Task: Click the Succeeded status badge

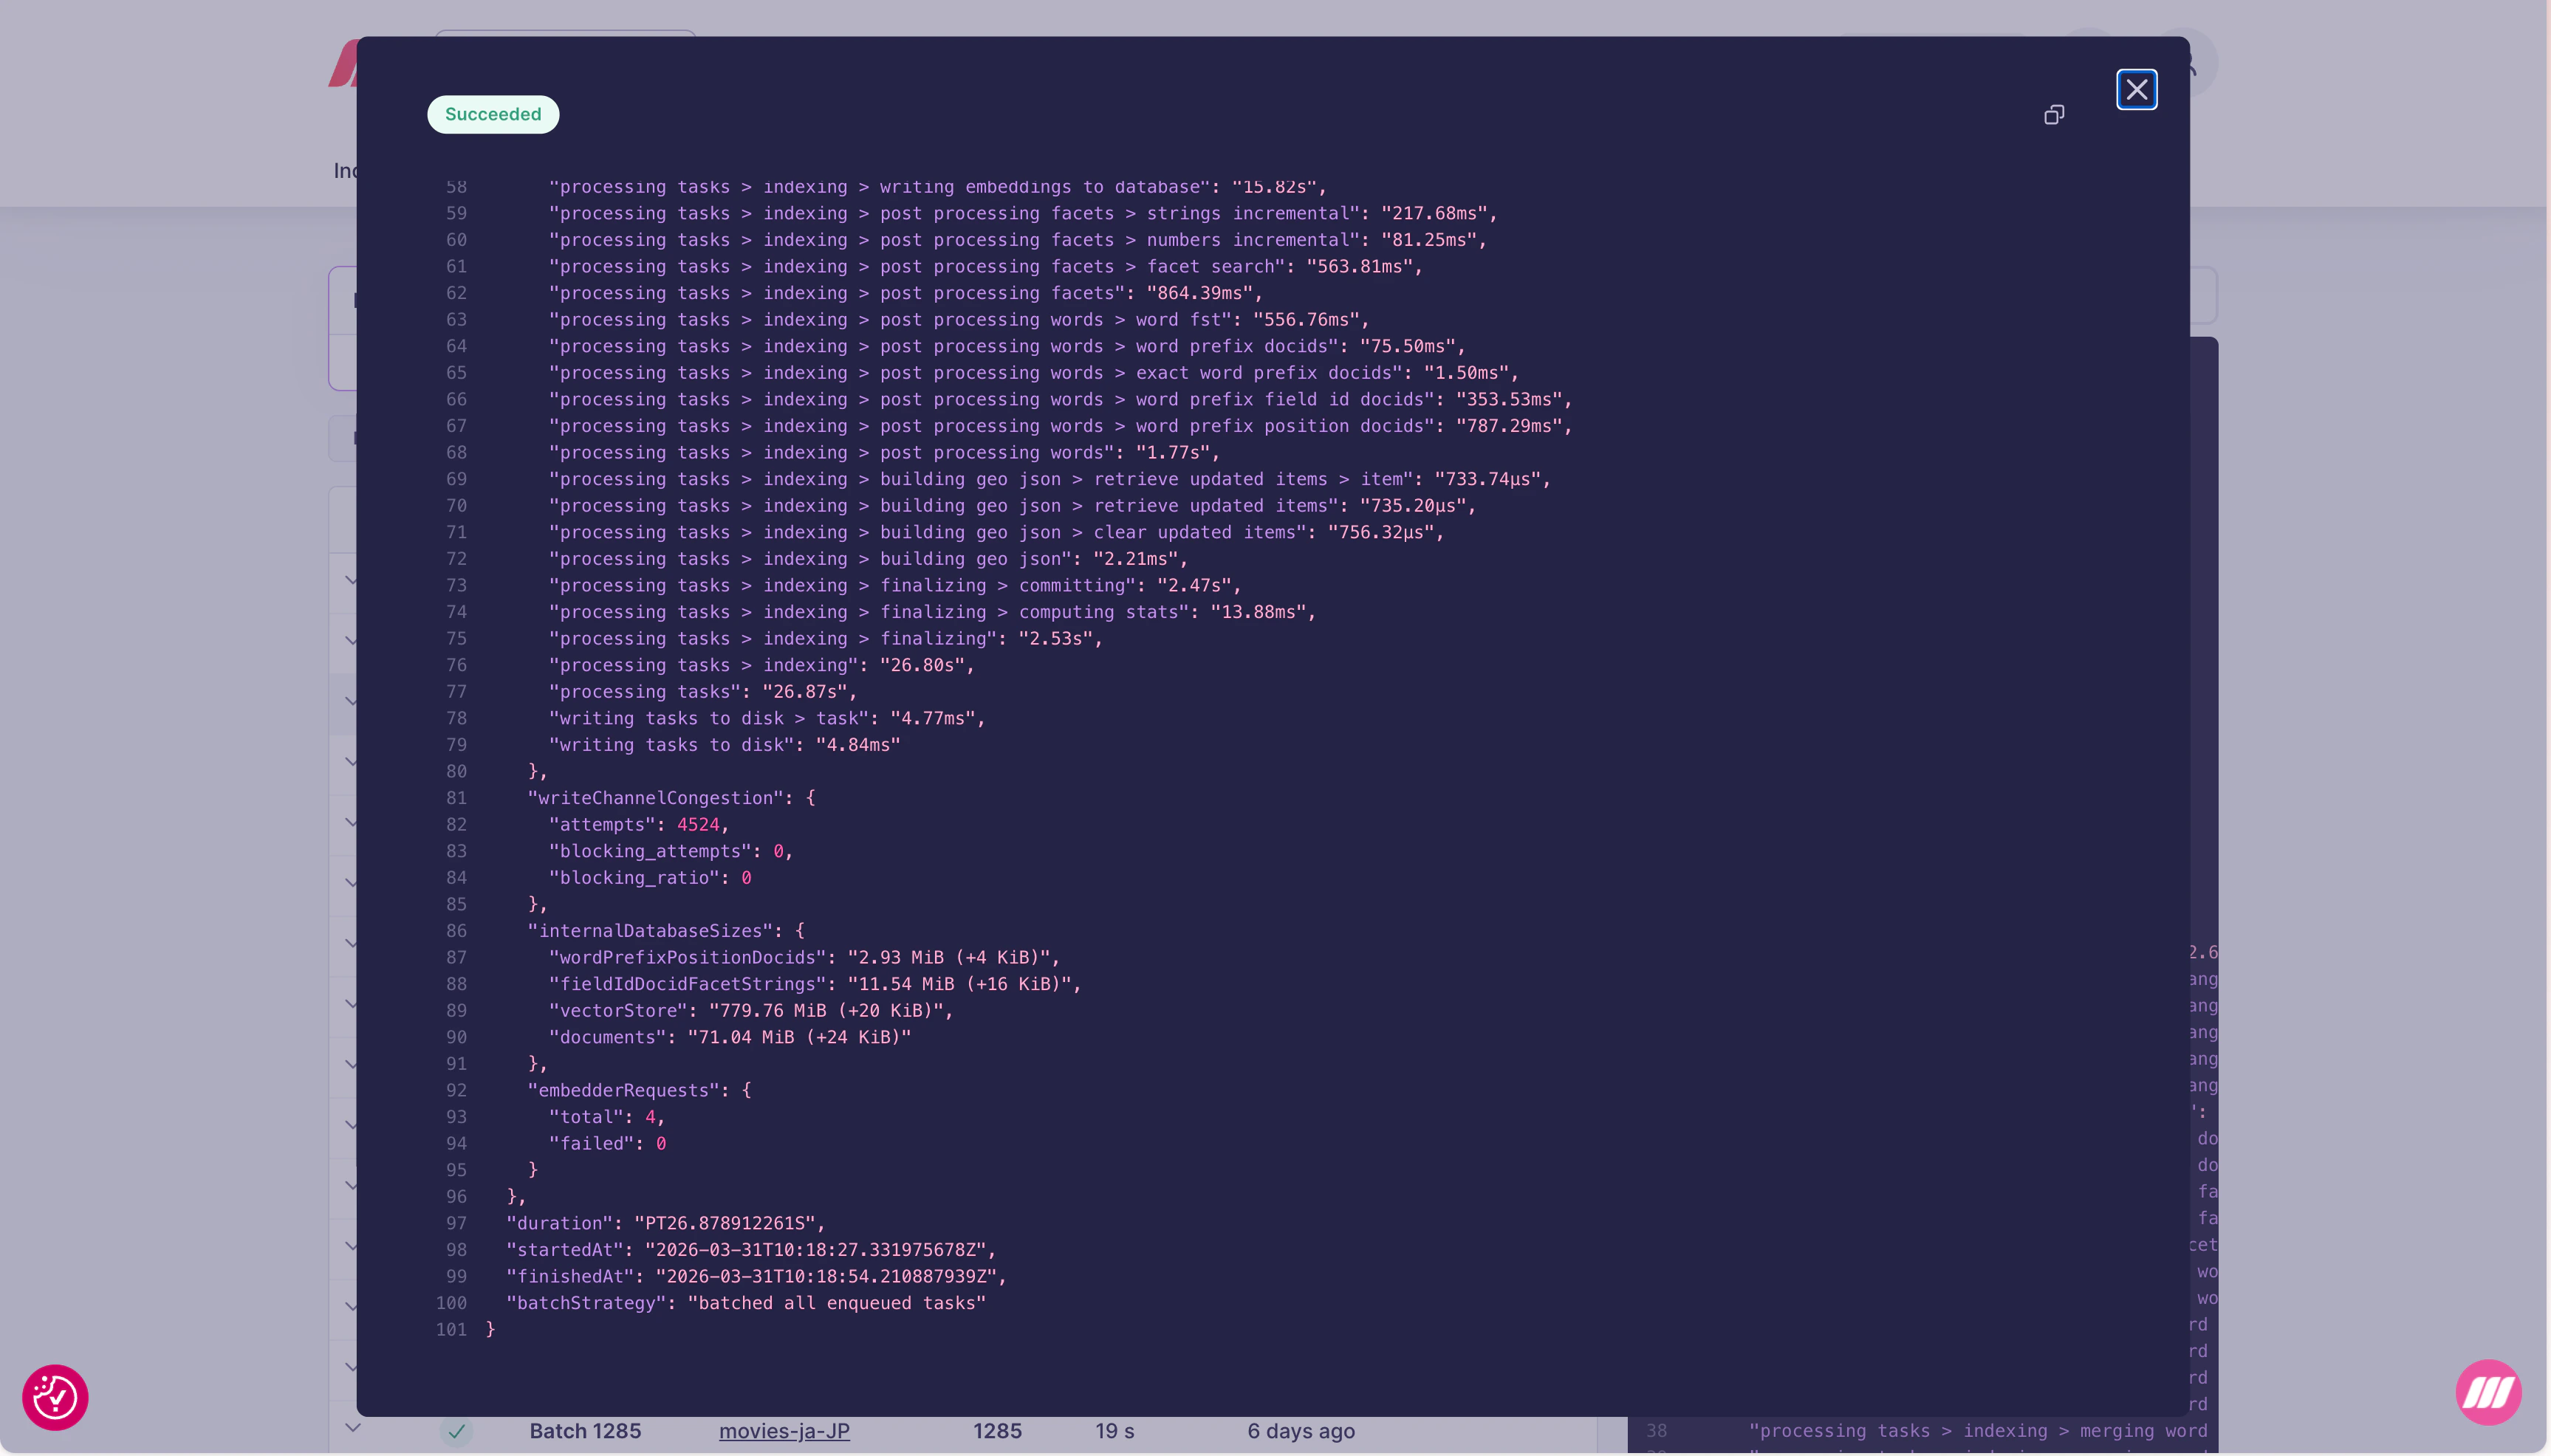Action: [x=492, y=113]
